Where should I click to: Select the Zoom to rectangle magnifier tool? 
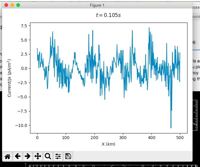48,156
